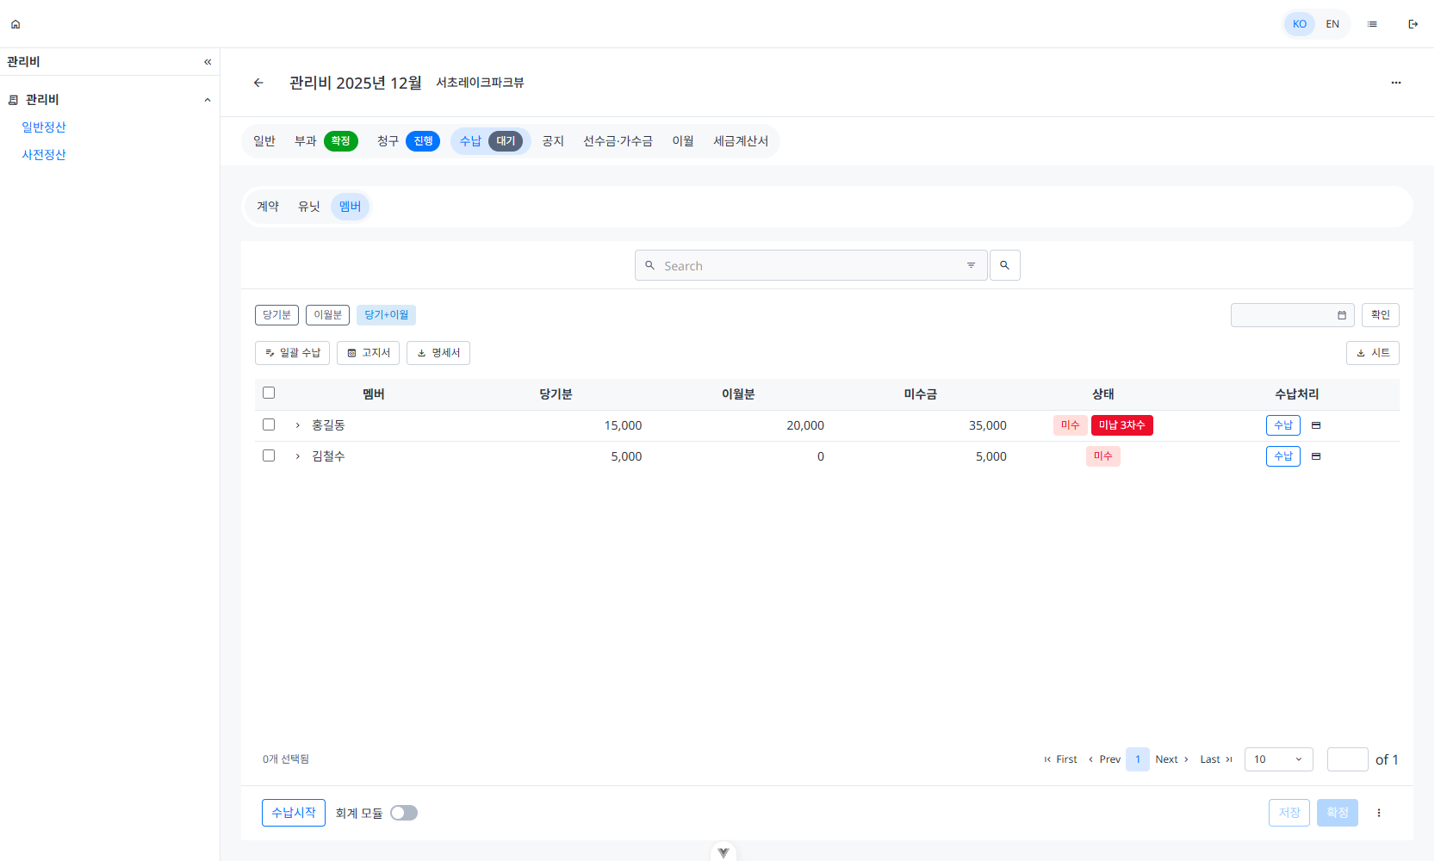Check the 김철수 row checkbox
The height and width of the screenshot is (861, 1447).
(269, 455)
